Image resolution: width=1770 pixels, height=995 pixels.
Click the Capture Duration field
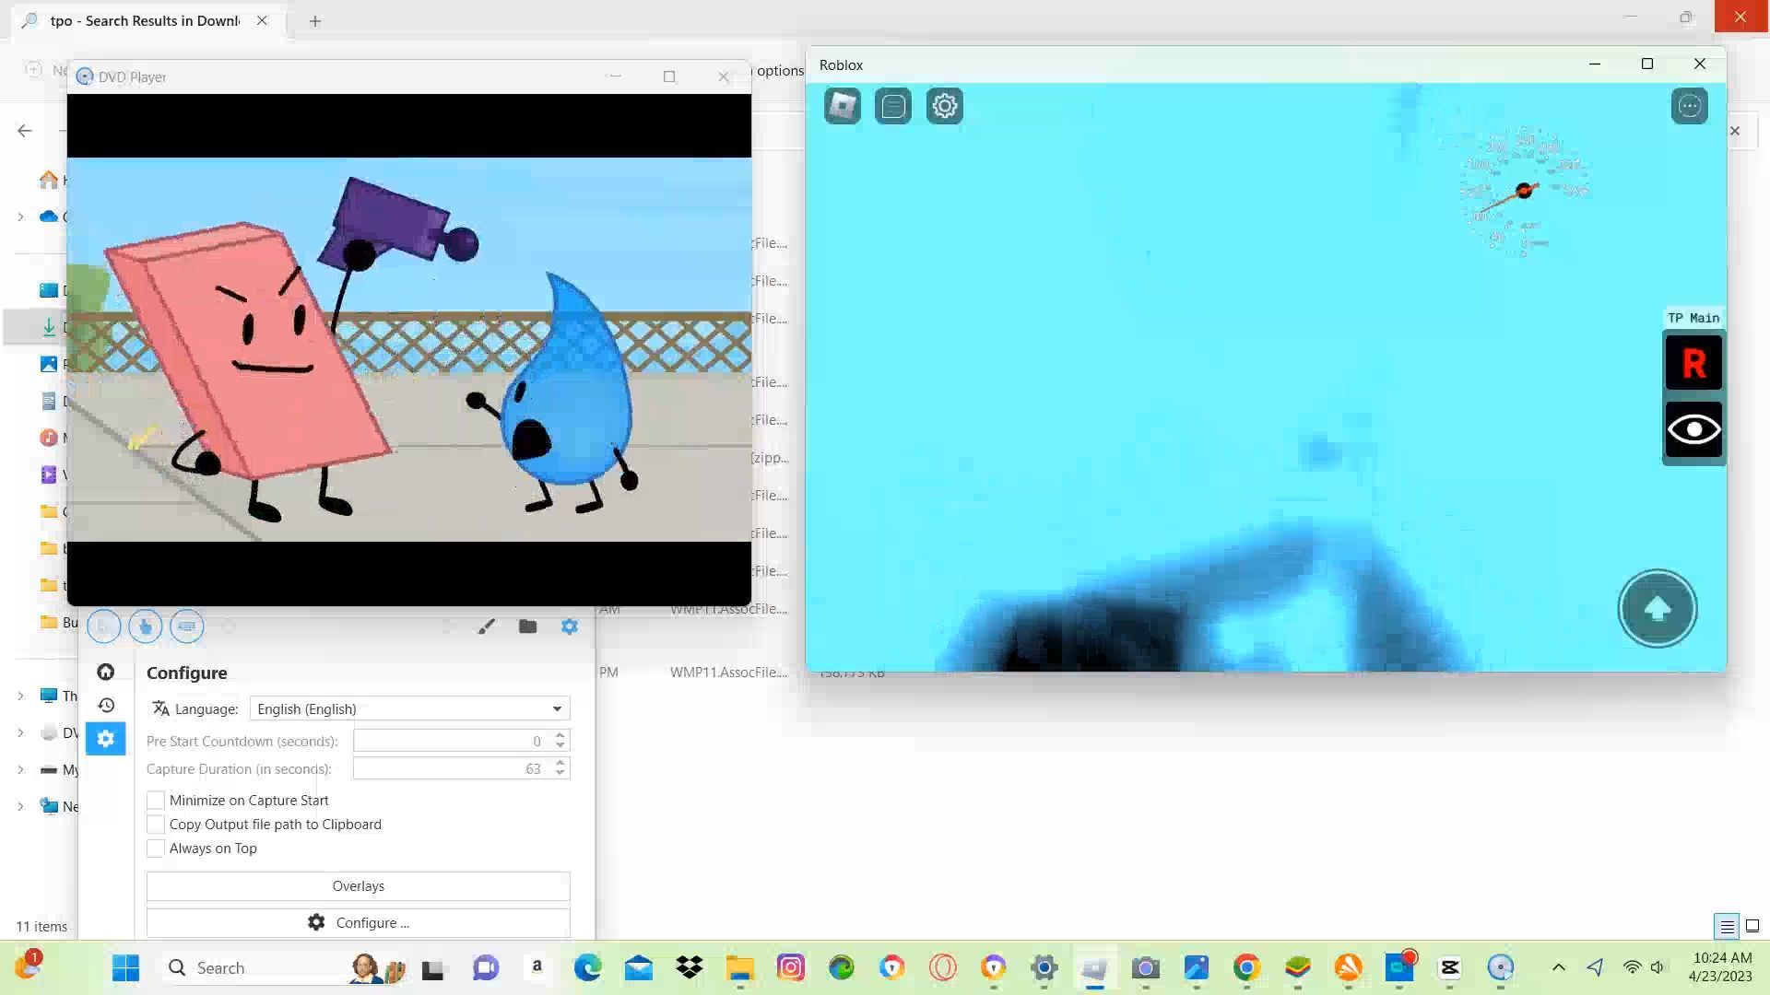tap(453, 768)
